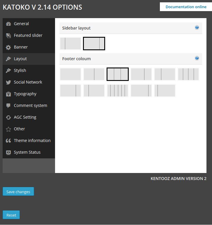Click the Typography clipboard icon
The height and width of the screenshot is (225, 212).
coord(8,94)
